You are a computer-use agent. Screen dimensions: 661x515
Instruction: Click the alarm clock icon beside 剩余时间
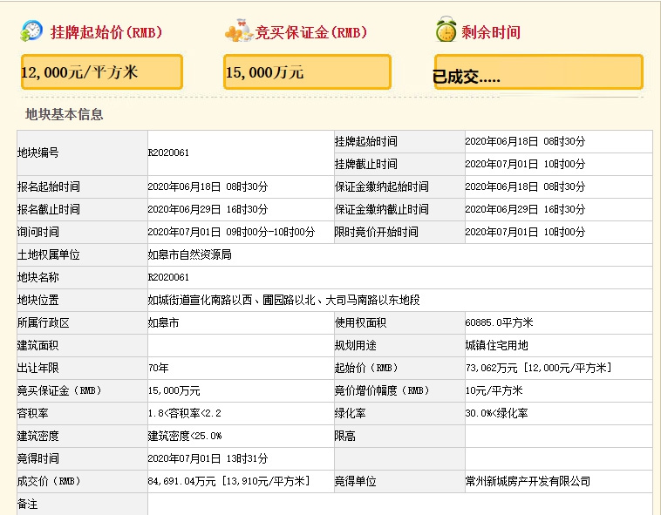pyautogui.click(x=446, y=30)
